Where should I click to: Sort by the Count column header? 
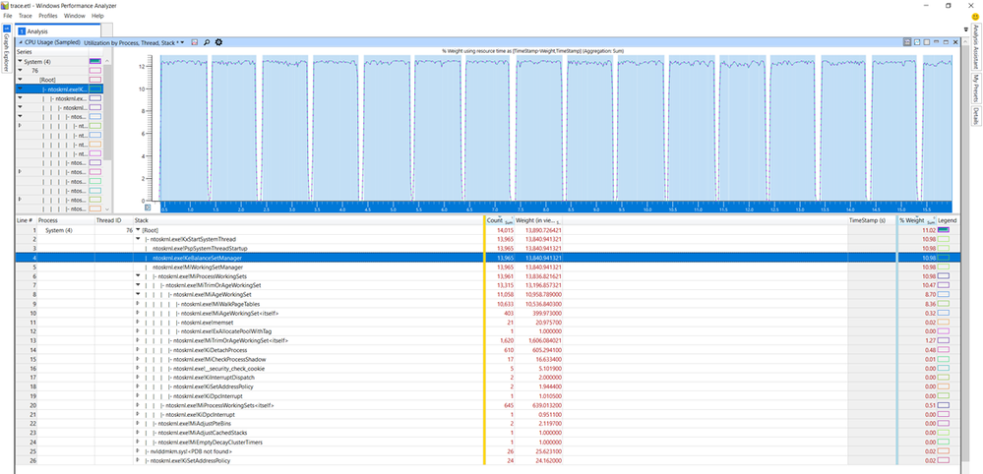click(x=499, y=221)
